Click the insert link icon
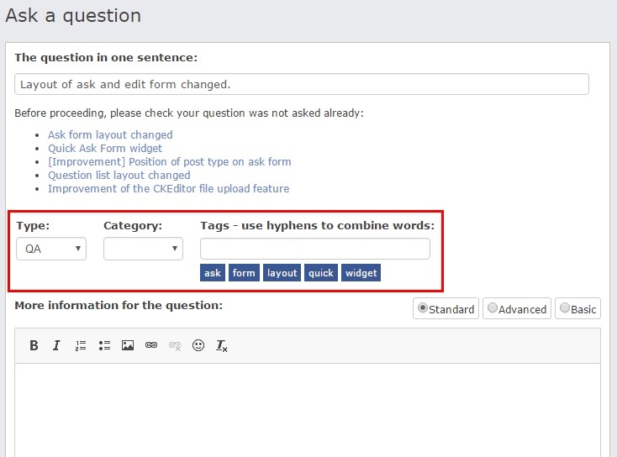Viewport: 617px width, 457px height. tap(151, 345)
